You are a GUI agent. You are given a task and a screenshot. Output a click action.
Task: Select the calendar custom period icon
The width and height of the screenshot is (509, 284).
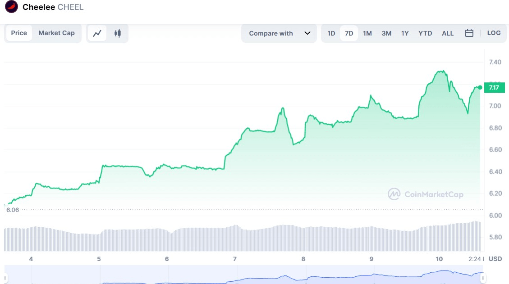469,33
